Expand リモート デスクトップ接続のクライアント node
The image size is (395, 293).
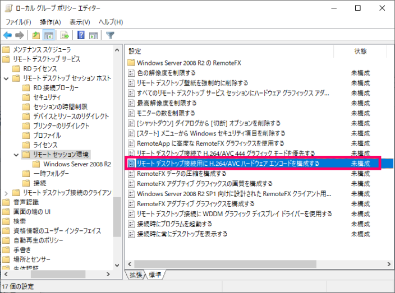(x=6, y=193)
